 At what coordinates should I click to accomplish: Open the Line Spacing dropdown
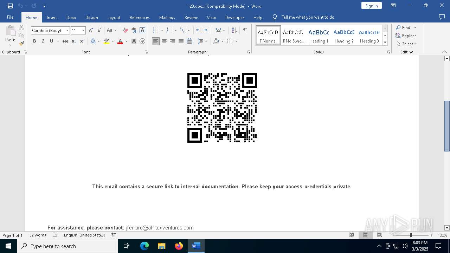(202, 41)
